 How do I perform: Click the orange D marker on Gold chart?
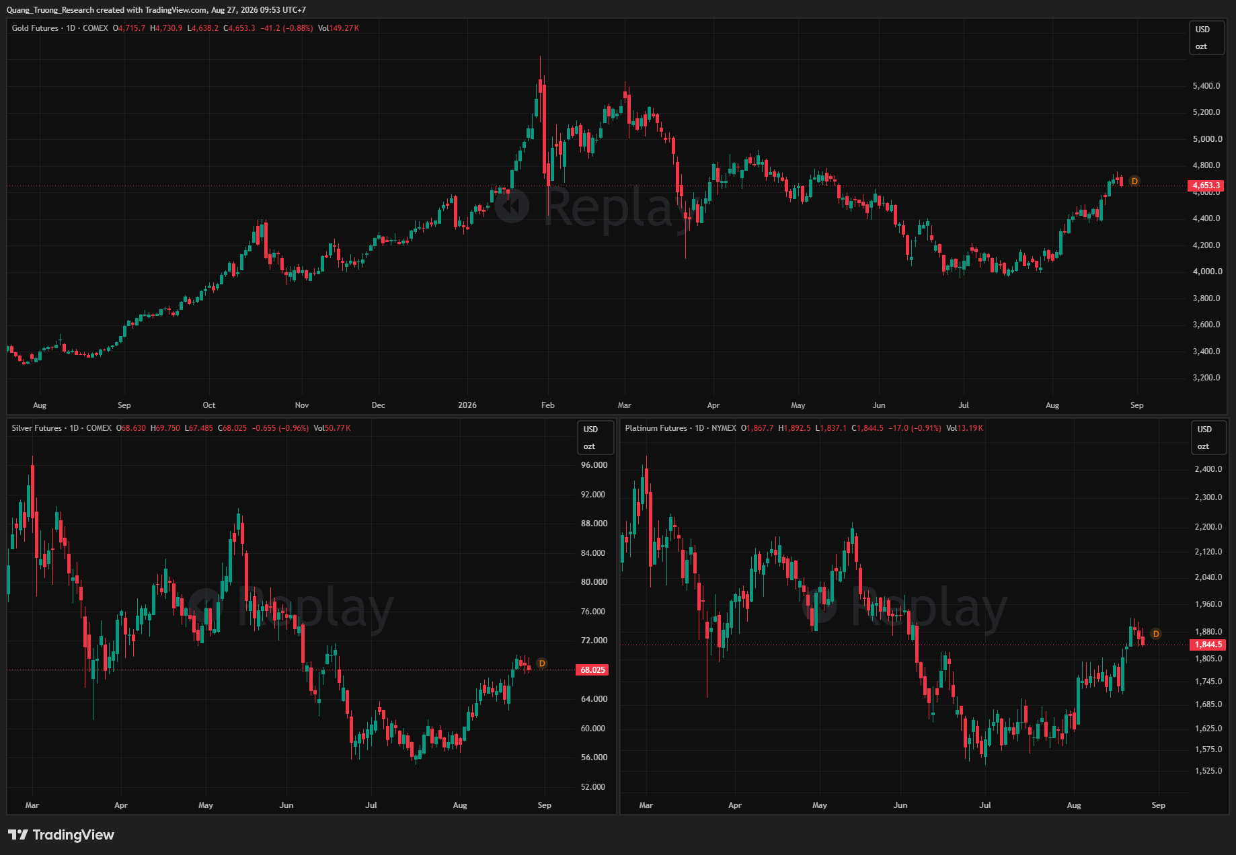tap(1134, 181)
